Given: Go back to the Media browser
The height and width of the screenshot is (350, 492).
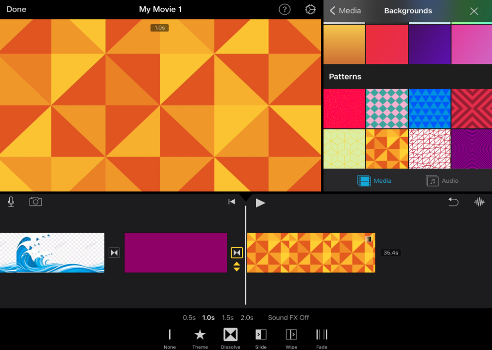Looking at the screenshot, I should tap(345, 11).
